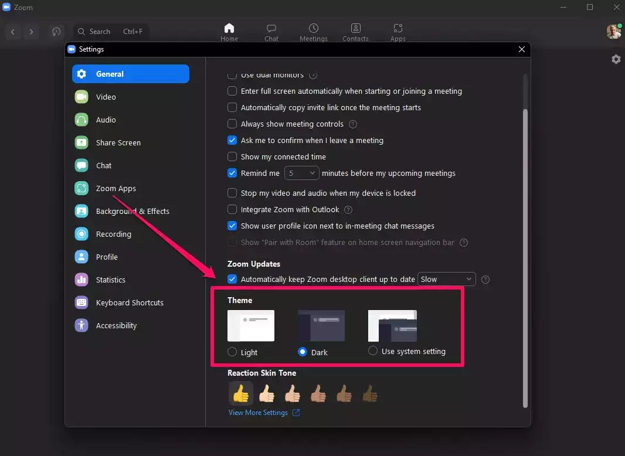Screen dimensions: 625x456
Task: Select the Light theme radio button
Action: [x=232, y=352]
